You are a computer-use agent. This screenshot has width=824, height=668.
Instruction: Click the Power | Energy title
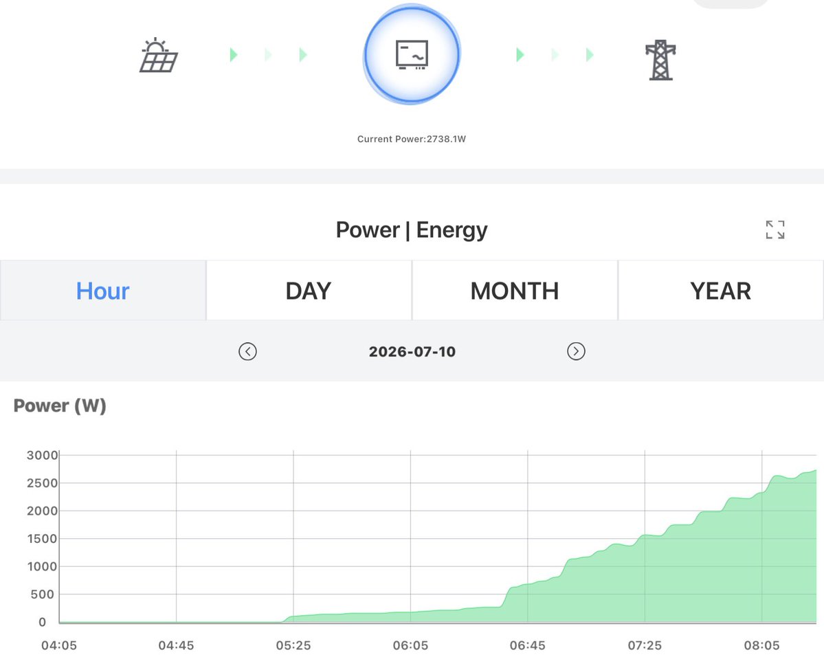[412, 230]
